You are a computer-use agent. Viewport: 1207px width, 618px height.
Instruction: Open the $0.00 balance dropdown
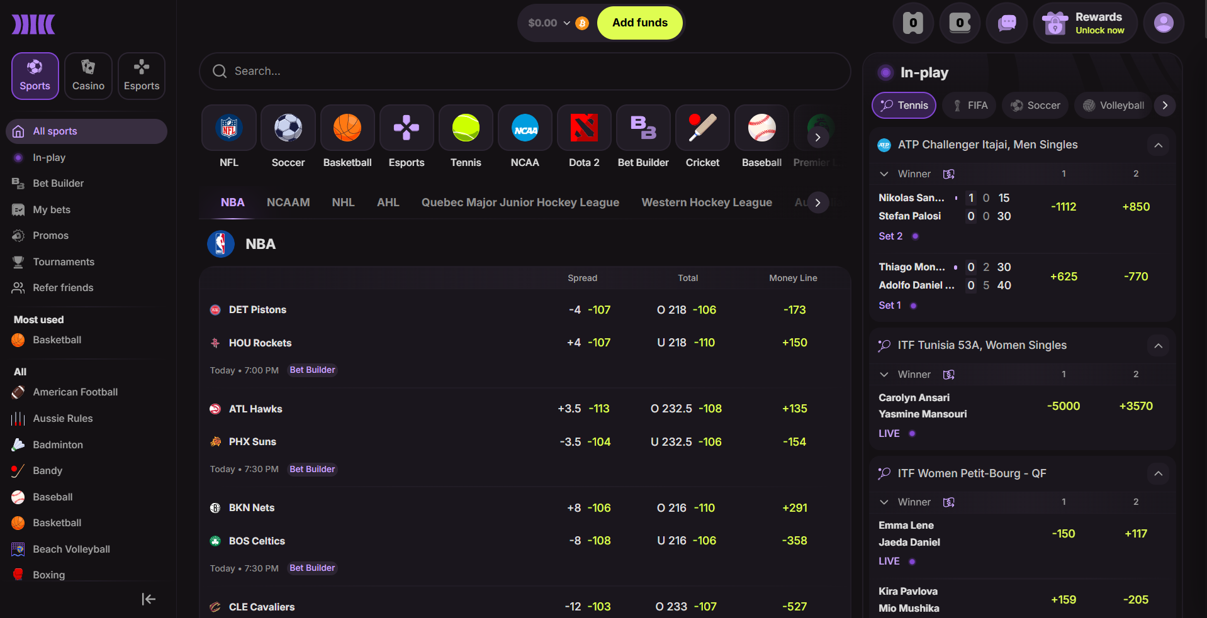[549, 23]
